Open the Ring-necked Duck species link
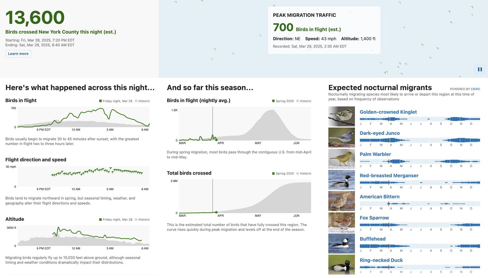This screenshot has height=278, width=488. click(381, 260)
